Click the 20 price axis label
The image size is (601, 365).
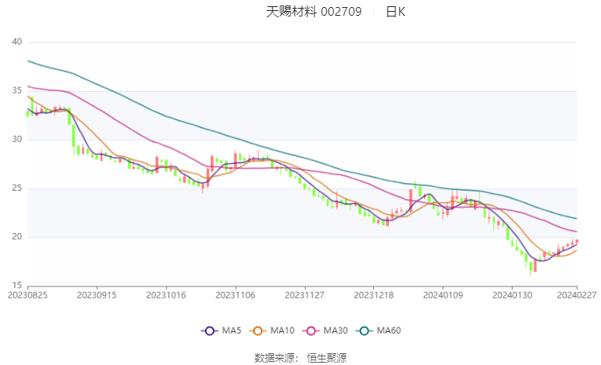(16, 237)
